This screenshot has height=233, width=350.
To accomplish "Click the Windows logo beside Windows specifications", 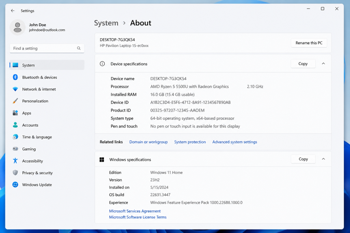I will [x=102, y=160].
